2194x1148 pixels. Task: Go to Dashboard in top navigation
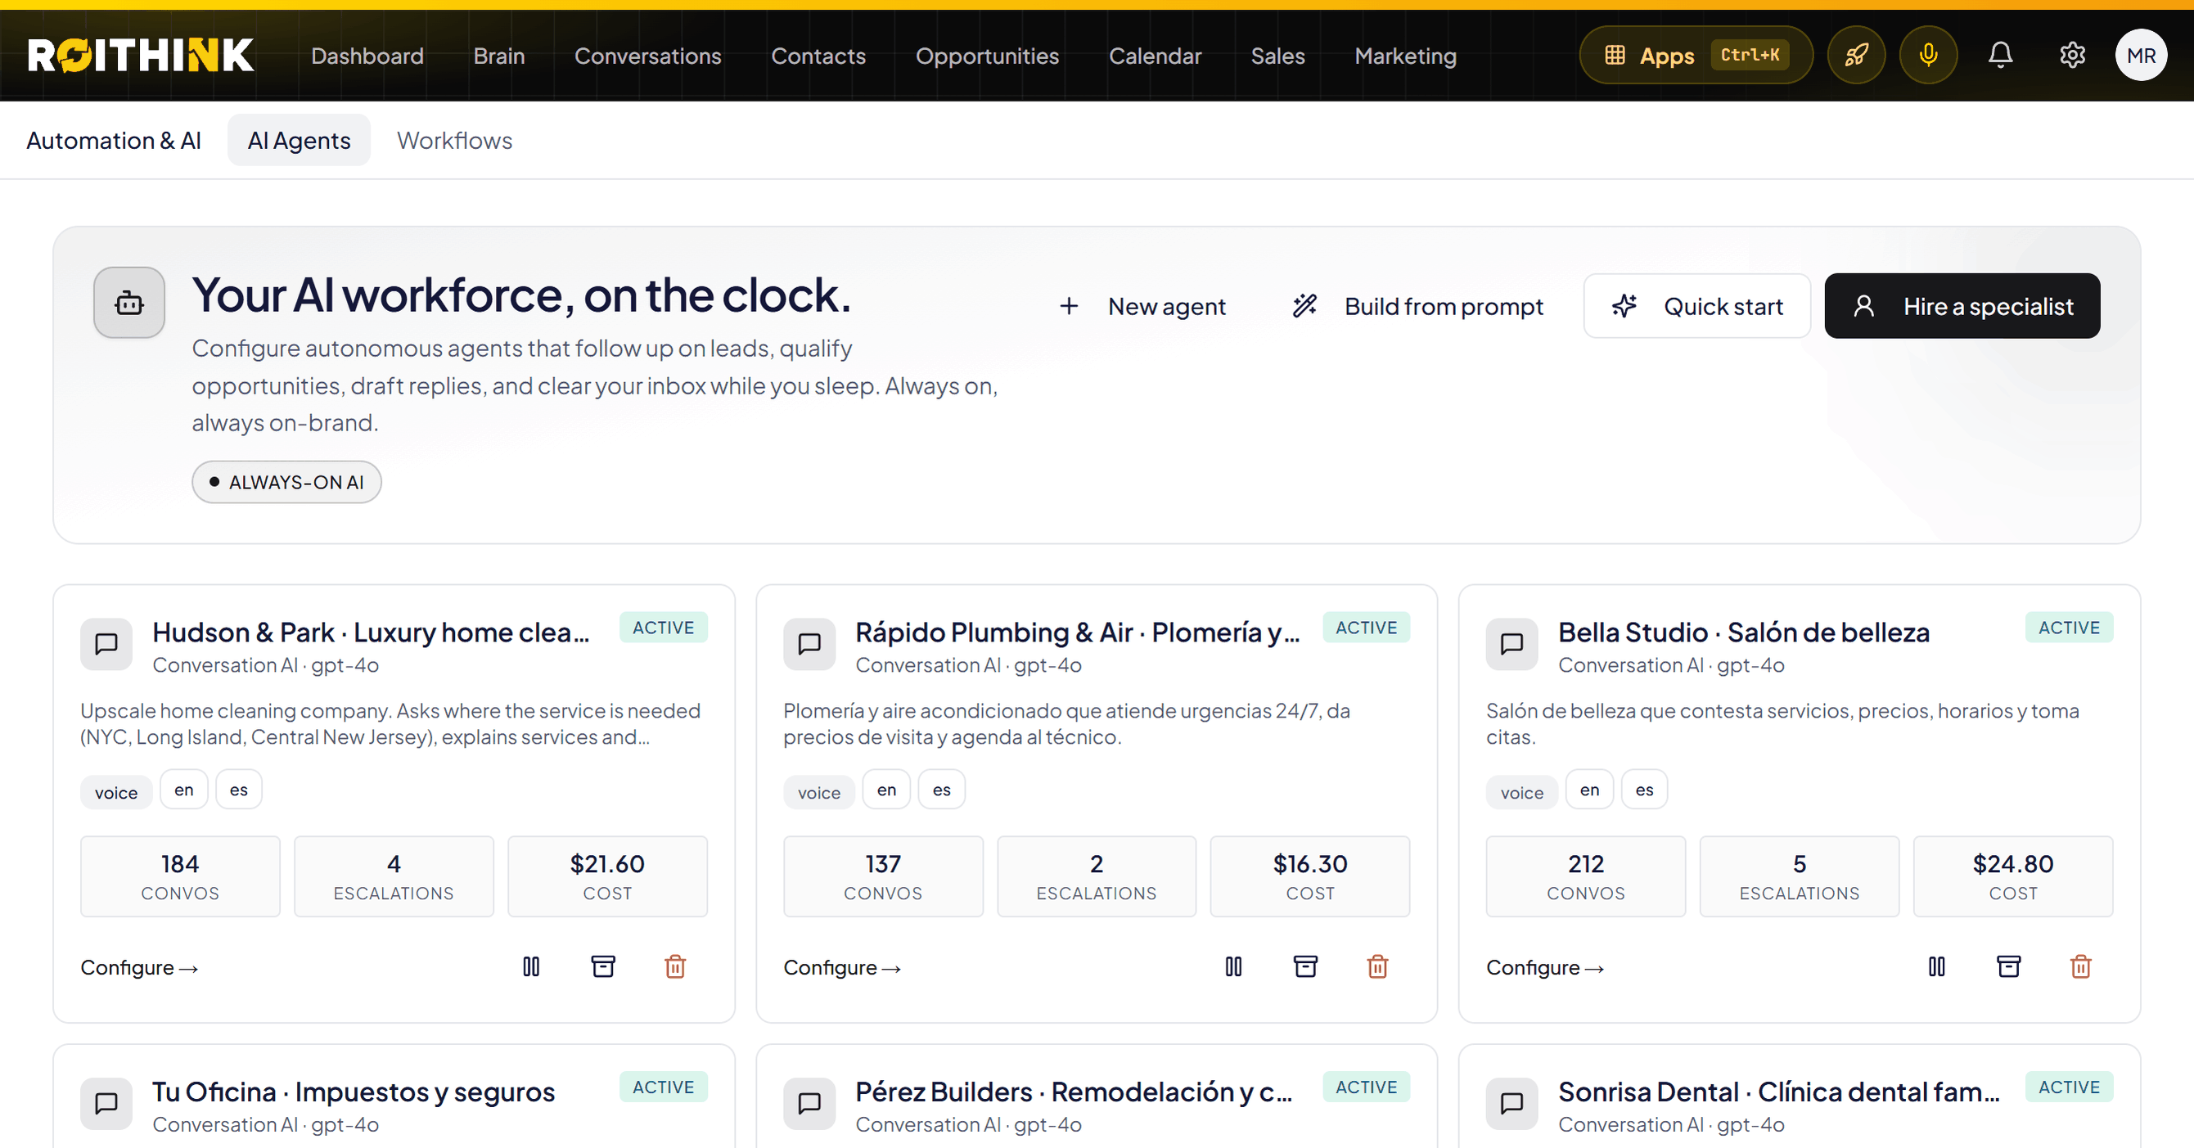click(x=367, y=56)
